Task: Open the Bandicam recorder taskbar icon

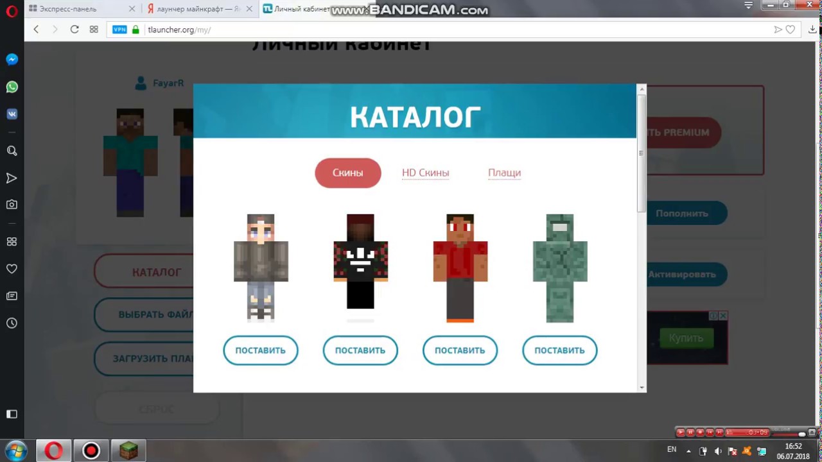Action: [91, 450]
